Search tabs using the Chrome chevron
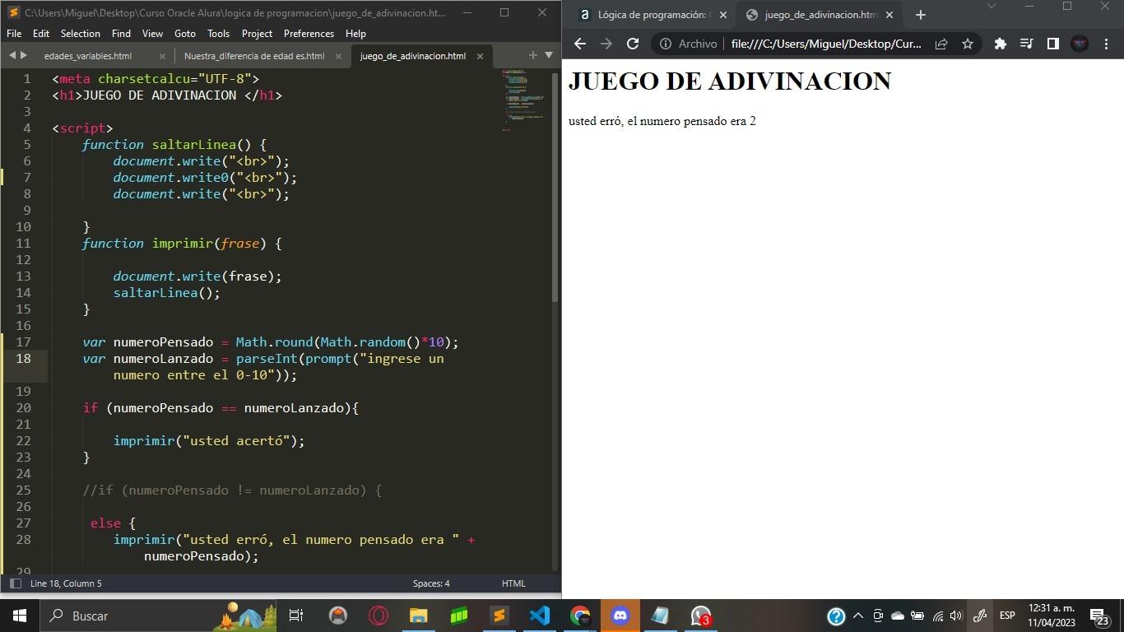 click(992, 6)
